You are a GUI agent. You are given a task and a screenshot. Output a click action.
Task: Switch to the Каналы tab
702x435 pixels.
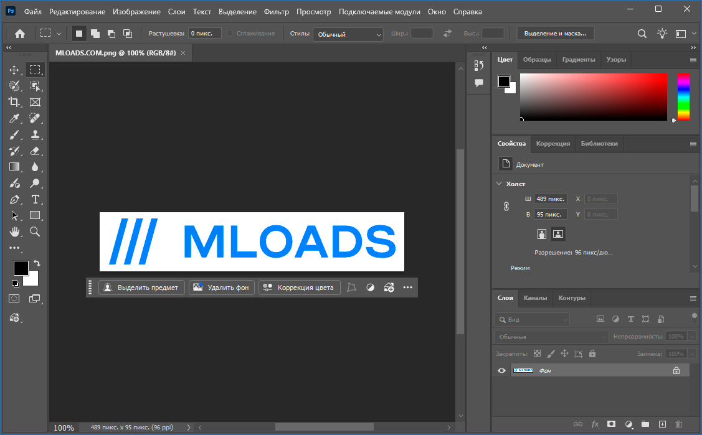(x=535, y=298)
